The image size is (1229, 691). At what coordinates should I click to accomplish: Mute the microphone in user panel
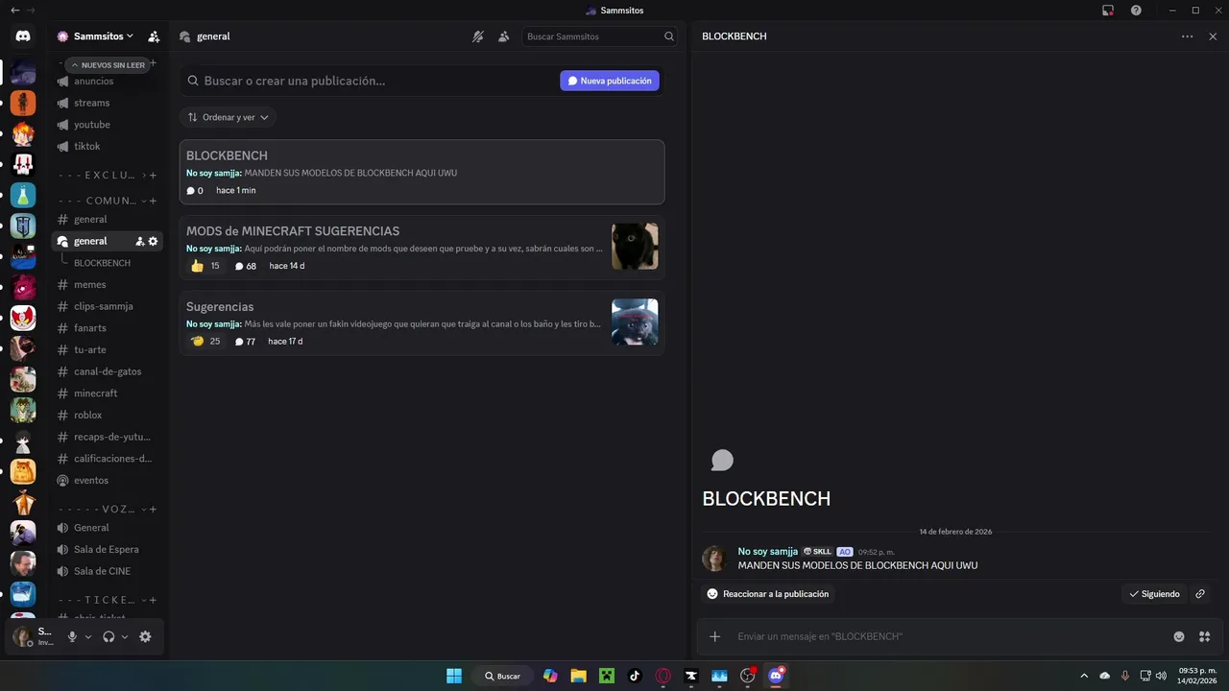[72, 636]
